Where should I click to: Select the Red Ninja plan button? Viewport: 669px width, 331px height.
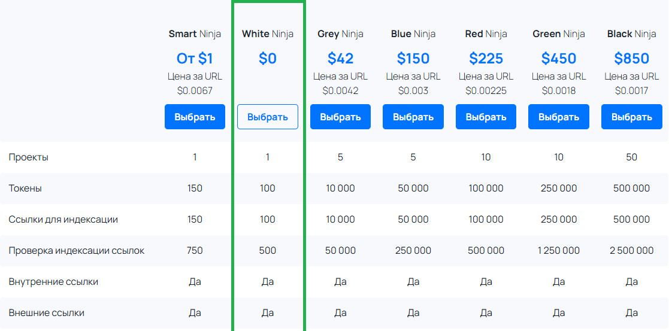[x=486, y=117]
